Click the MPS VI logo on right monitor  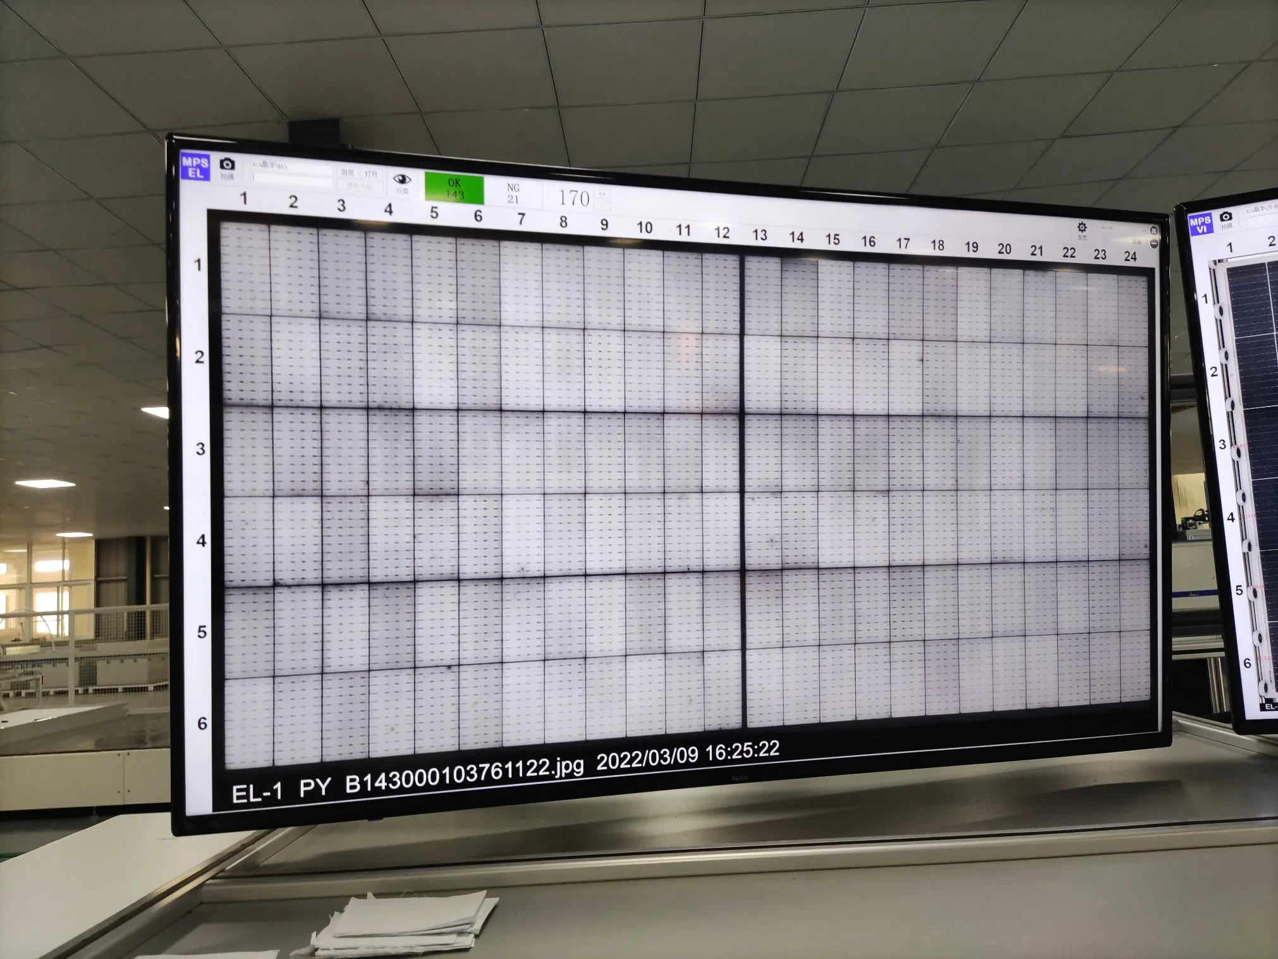click(x=1200, y=224)
